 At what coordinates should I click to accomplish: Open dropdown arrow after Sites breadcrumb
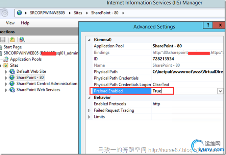[x=87, y=13]
